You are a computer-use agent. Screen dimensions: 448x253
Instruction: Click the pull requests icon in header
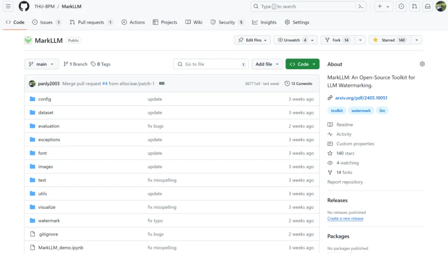[x=414, y=7]
